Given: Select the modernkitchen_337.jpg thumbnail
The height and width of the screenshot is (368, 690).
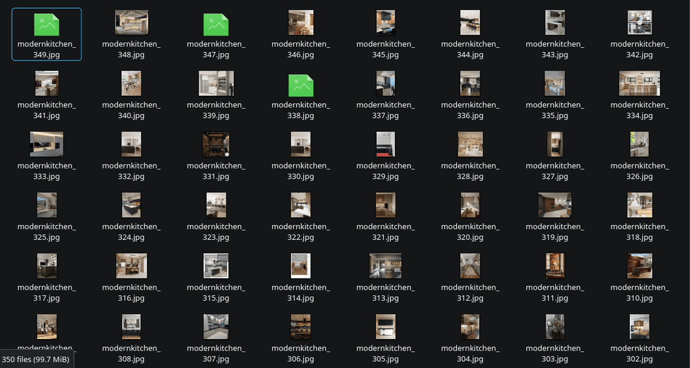Looking at the screenshot, I should pos(385,83).
